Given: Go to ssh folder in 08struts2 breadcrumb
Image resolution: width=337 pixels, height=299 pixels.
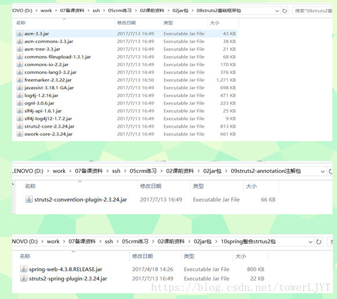Looking at the screenshot, I should click(96, 10).
